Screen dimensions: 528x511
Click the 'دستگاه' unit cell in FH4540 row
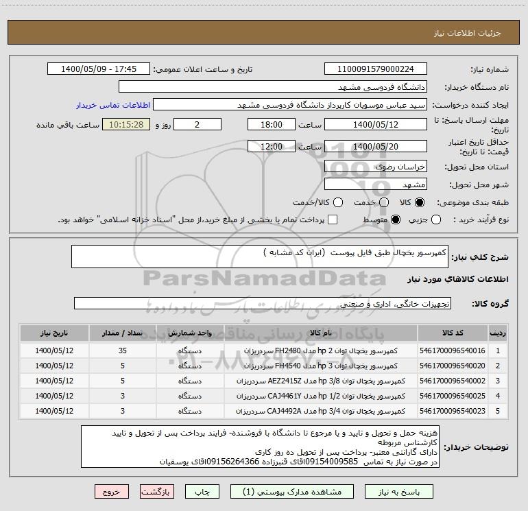190,366
